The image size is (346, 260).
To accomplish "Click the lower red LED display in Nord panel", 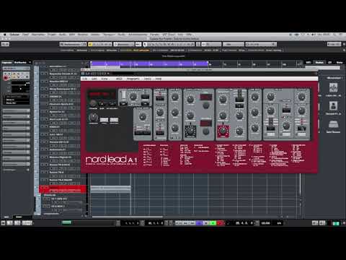I will [x=206, y=123].
